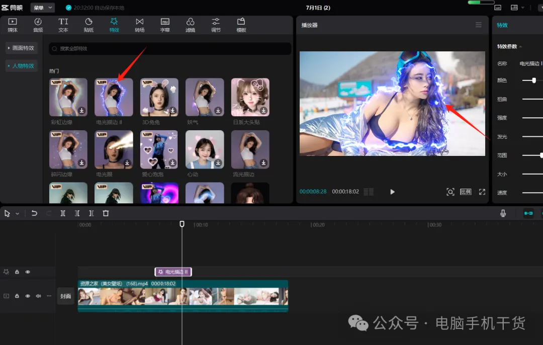Switch to the 文本 text tab

pyautogui.click(x=63, y=25)
